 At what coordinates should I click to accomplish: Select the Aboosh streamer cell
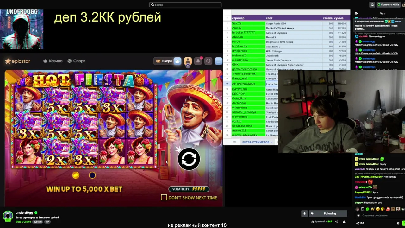[248, 37]
